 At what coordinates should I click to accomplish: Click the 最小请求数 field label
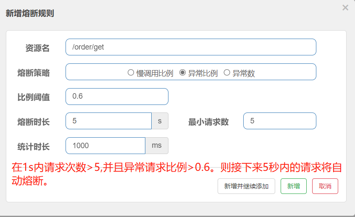[208, 122]
